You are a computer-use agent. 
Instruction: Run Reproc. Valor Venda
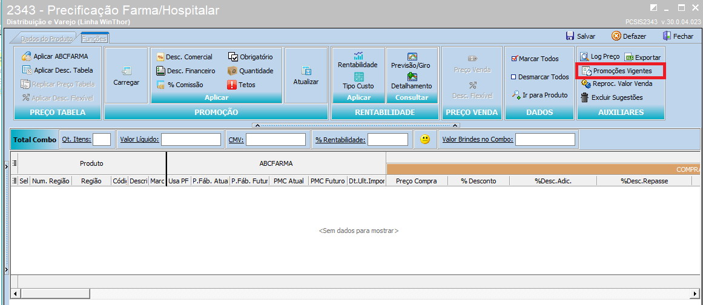[x=616, y=84]
